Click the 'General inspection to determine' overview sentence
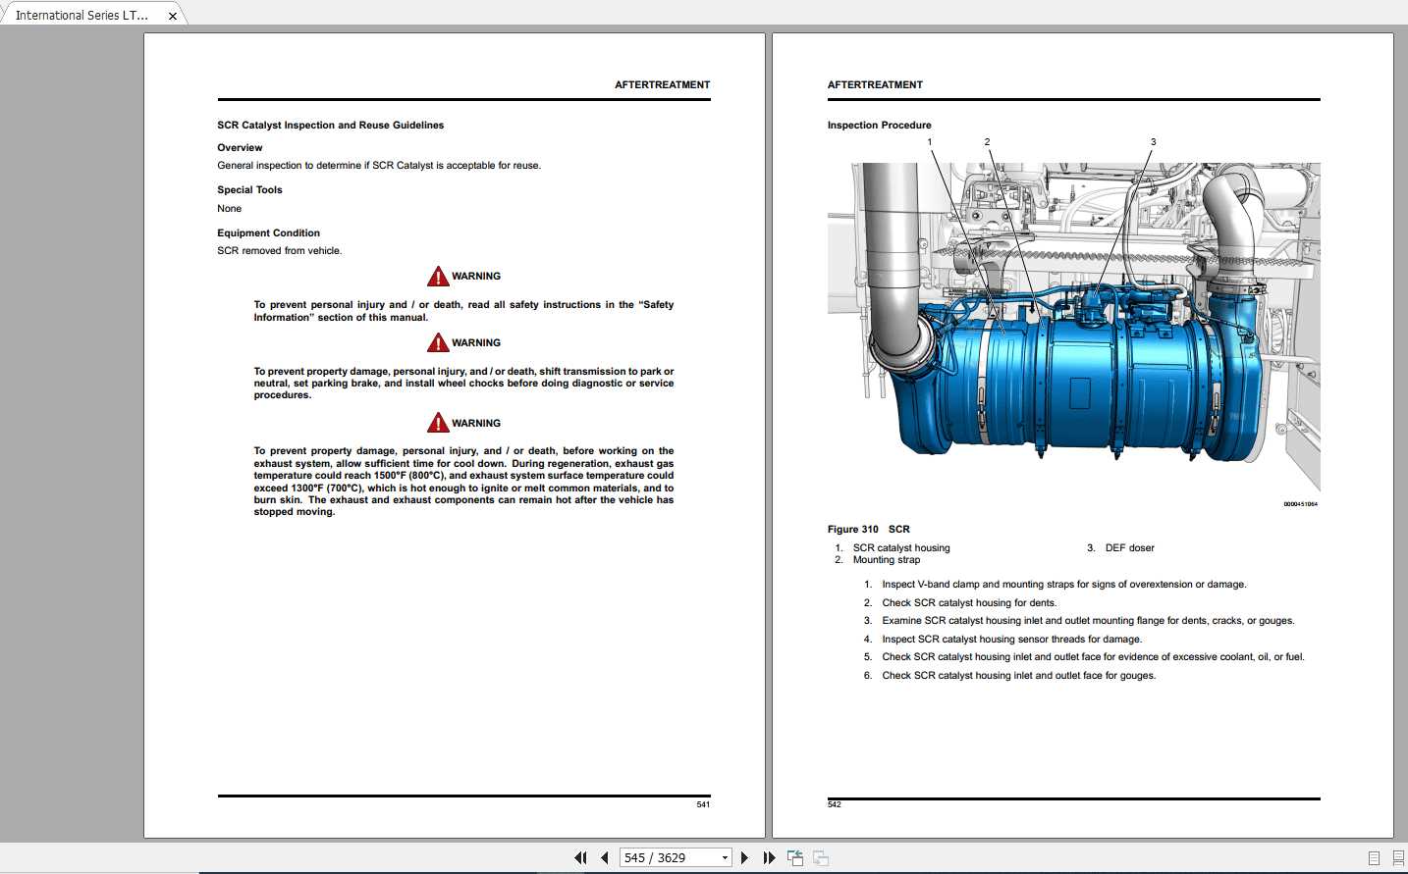1408x874 pixels. pos(379,166)
